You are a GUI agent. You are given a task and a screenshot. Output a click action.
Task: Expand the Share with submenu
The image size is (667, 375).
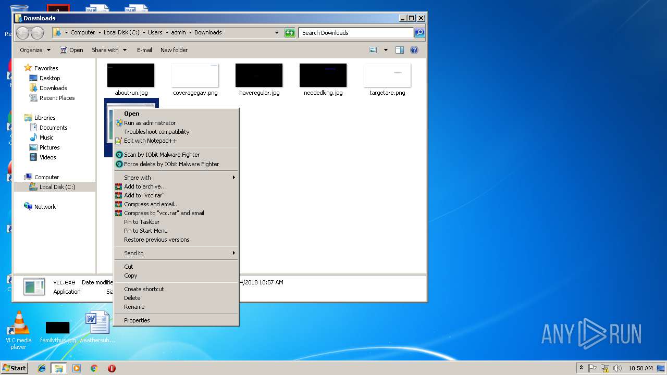[176, 178]
